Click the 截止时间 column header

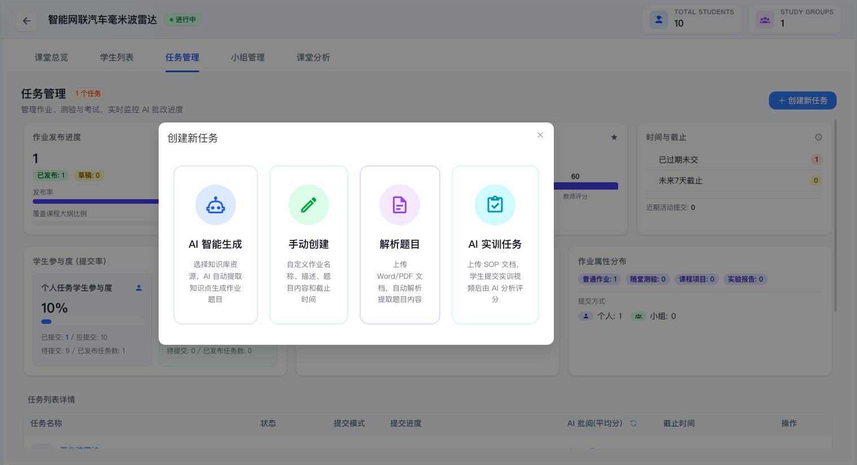coord(679,423)
